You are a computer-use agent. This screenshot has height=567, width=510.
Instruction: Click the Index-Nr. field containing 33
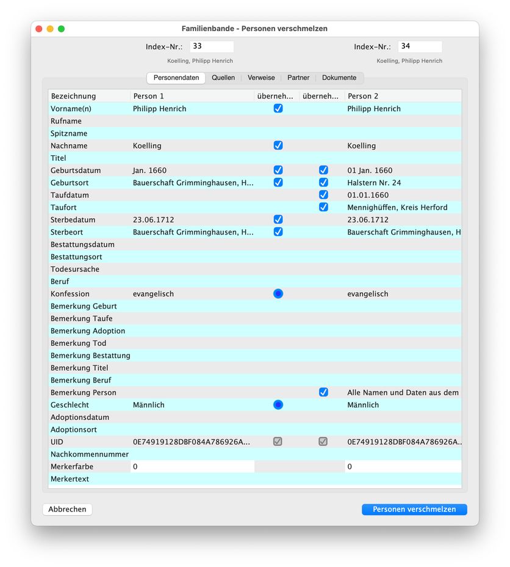(212, 46)
